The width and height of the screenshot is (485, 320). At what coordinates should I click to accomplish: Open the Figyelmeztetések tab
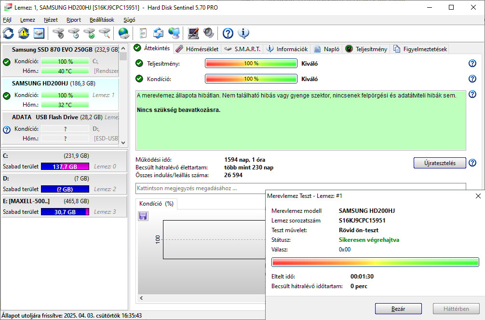tap(420, 49)
